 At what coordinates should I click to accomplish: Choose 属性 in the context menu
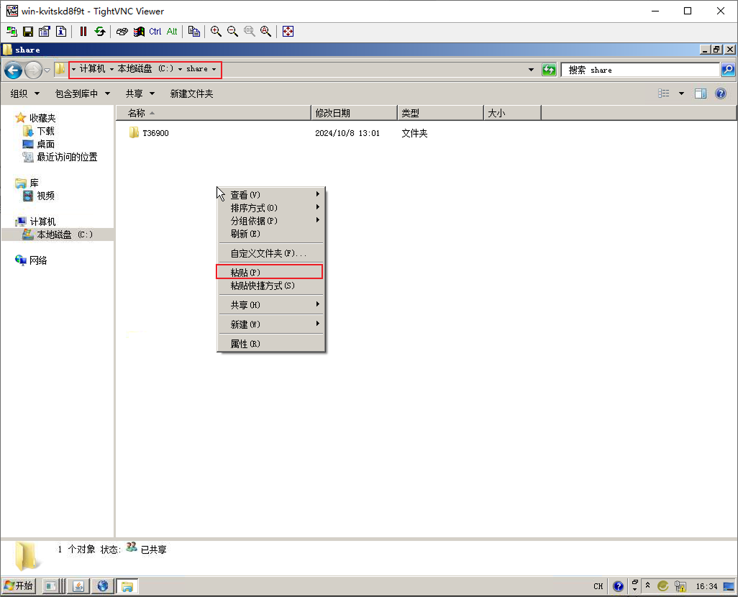click(x=245, y=344)
